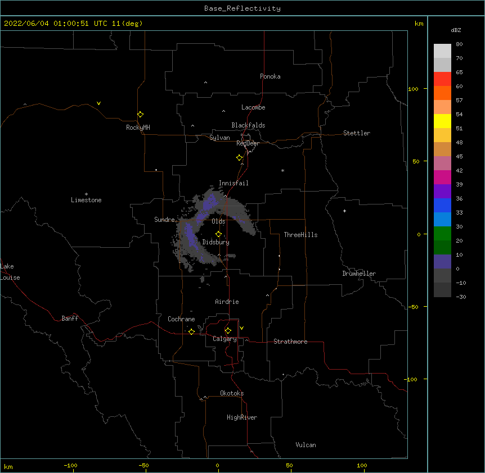
Task: Pick the purple 36–39 dBZ legend swatch
Action: point(442,192)
